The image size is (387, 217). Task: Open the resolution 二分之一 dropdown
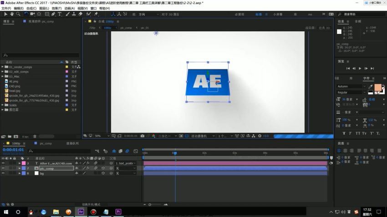tap(168, 136)
